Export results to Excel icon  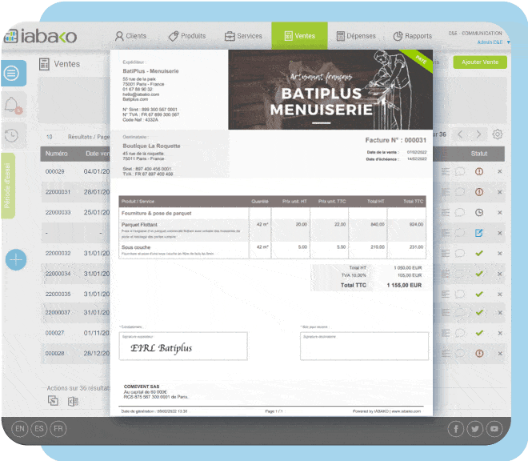[x=73, y=401]
